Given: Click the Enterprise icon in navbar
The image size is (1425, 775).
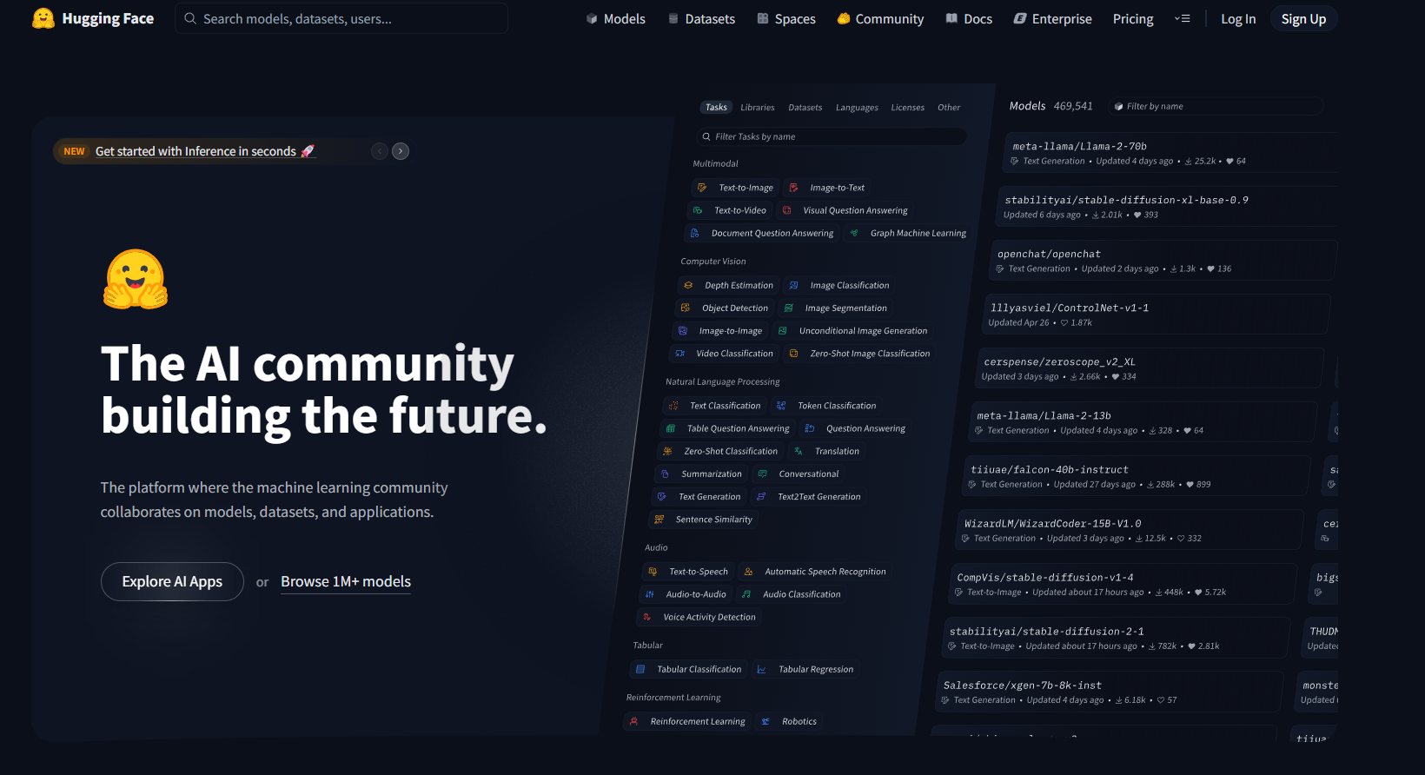Looking at the screenshot, I should pos(1020,18).
